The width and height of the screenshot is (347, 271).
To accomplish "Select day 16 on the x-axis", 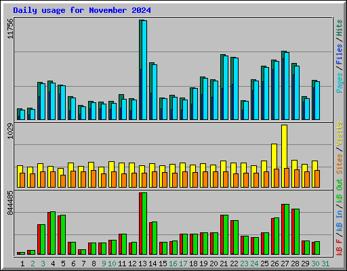I will (173, 264).
